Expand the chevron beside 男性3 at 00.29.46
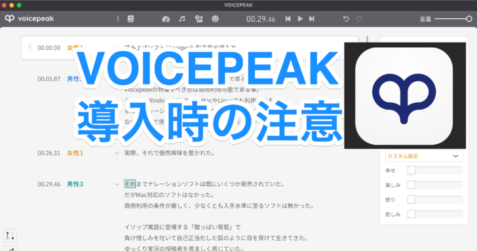The image size is (477, 251). pos(117,184)
